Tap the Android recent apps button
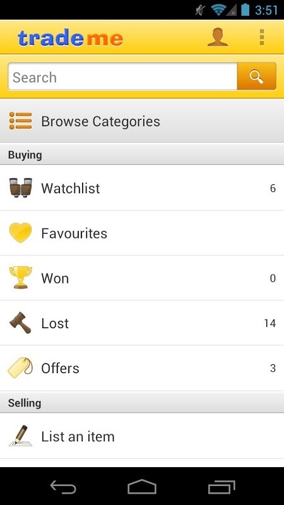The image size is (284, 505). [222, 486]
